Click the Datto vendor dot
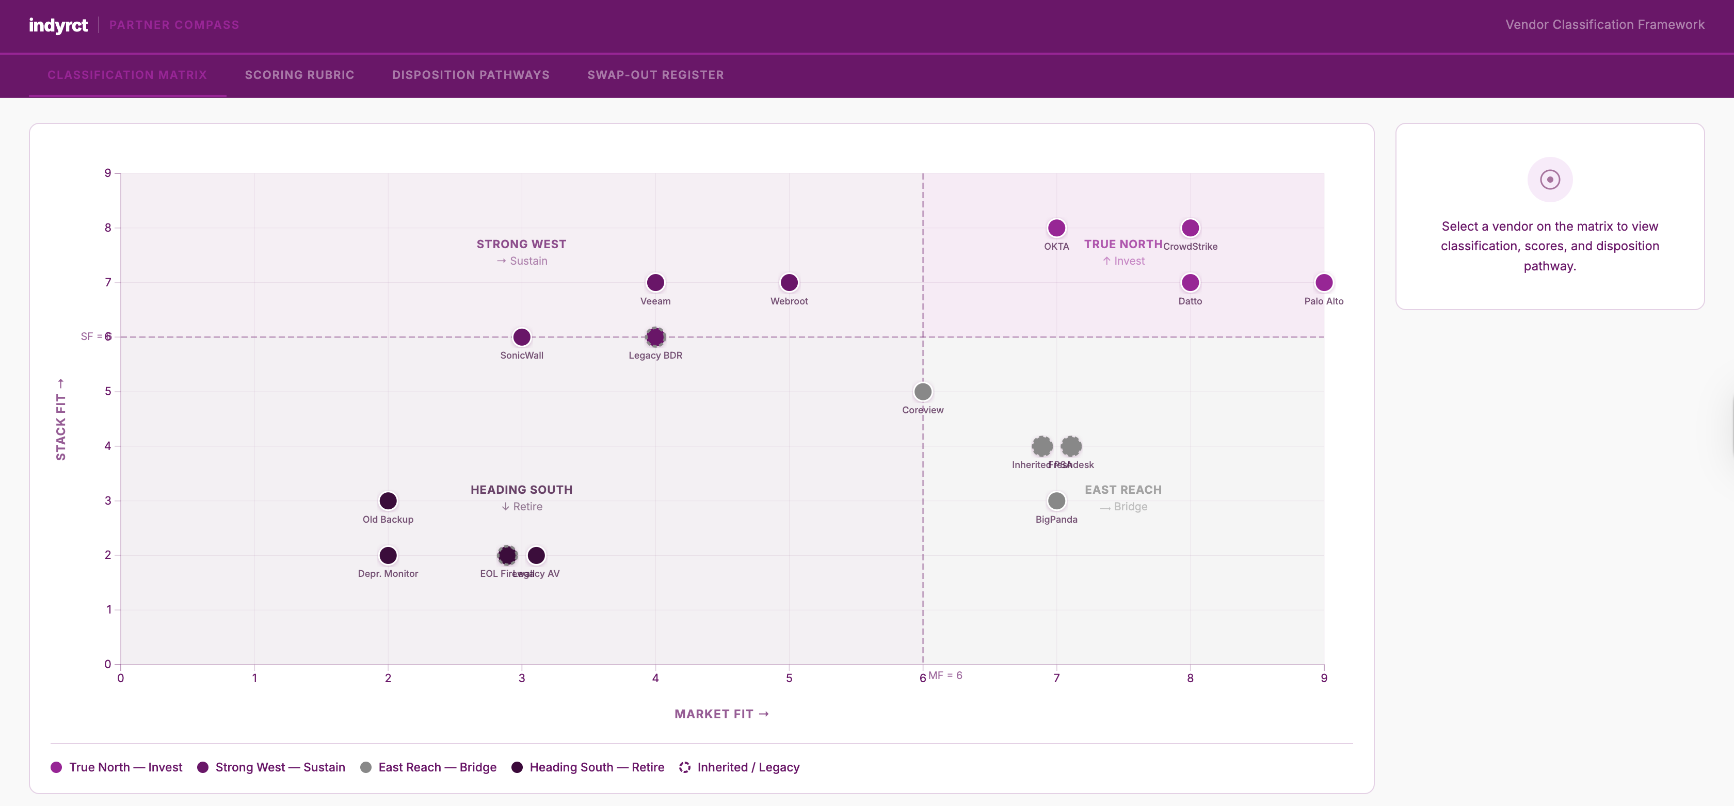 pos(1190,283)
